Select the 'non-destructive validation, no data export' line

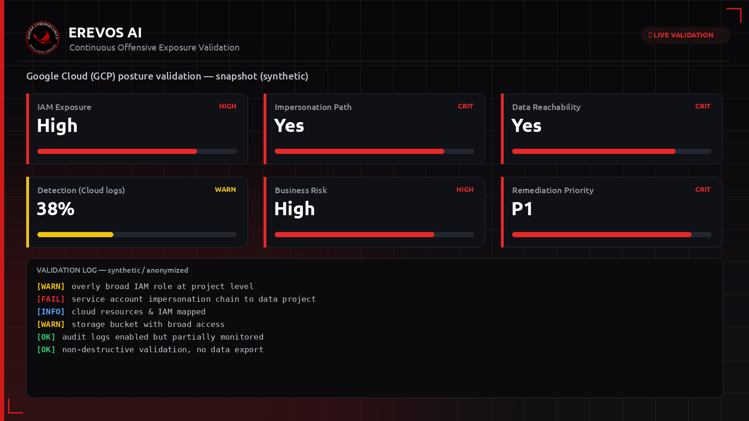click(x=150, y=349)
